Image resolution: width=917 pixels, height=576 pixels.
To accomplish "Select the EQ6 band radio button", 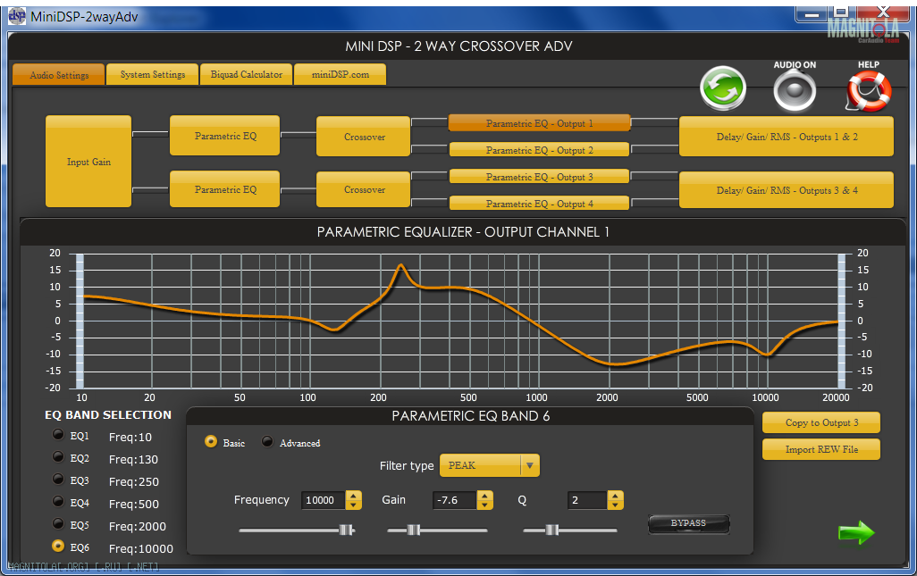I will pos(58,546).
